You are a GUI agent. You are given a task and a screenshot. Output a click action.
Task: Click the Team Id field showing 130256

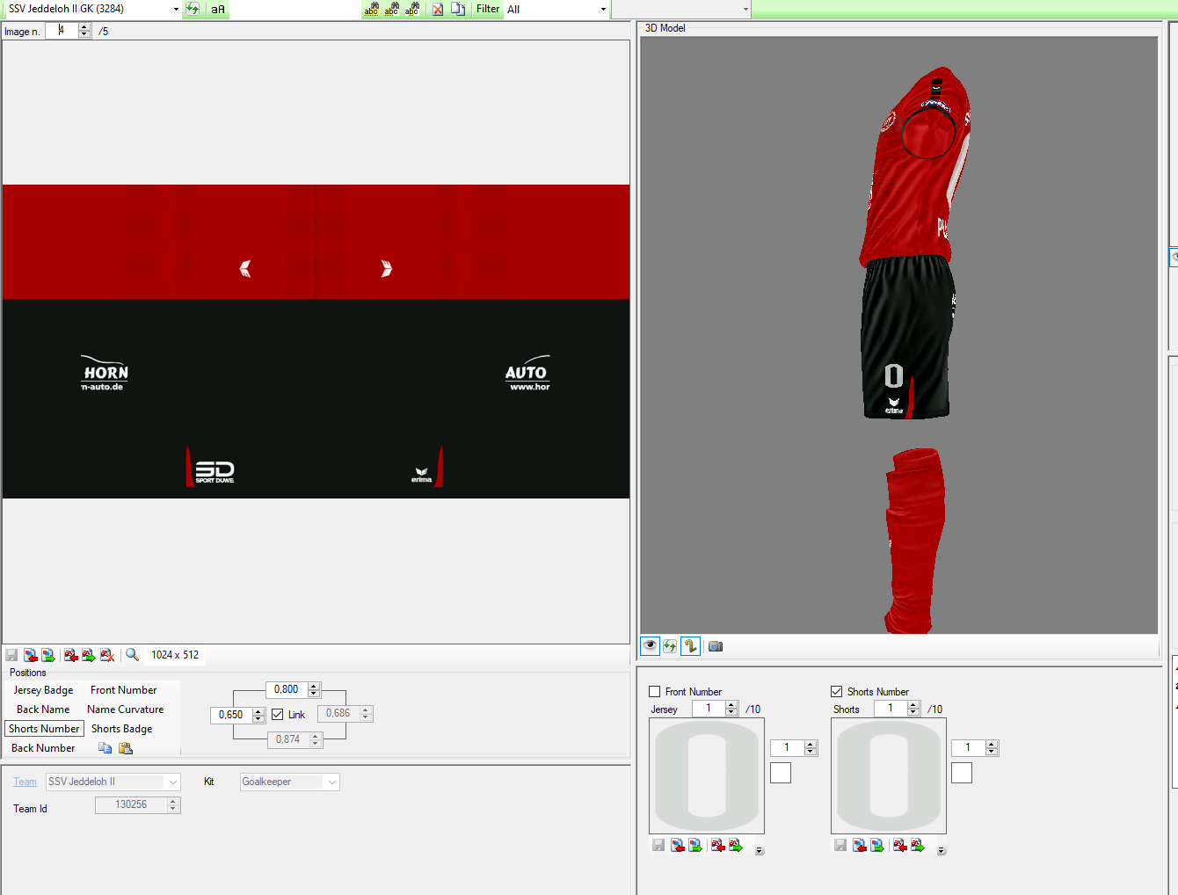point(131,804)
